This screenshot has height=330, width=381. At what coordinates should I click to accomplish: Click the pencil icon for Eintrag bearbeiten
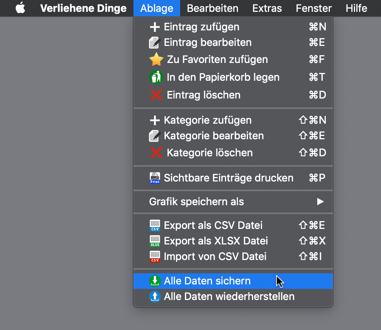(155, 43)
